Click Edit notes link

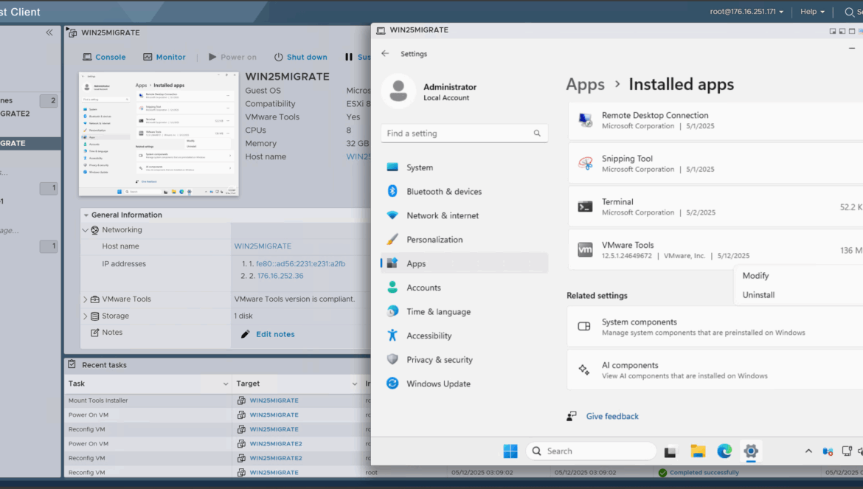pos(275,334)
